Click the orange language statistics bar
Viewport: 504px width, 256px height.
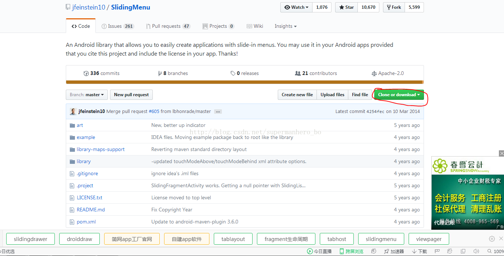[x=245, y=82]
